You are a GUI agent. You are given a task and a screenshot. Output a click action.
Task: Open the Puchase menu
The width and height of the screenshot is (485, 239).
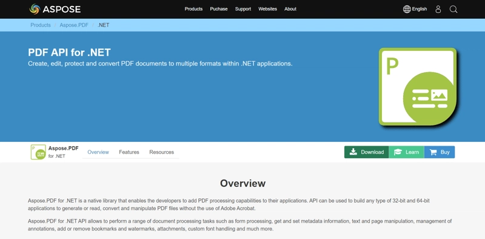pos(219,9)
